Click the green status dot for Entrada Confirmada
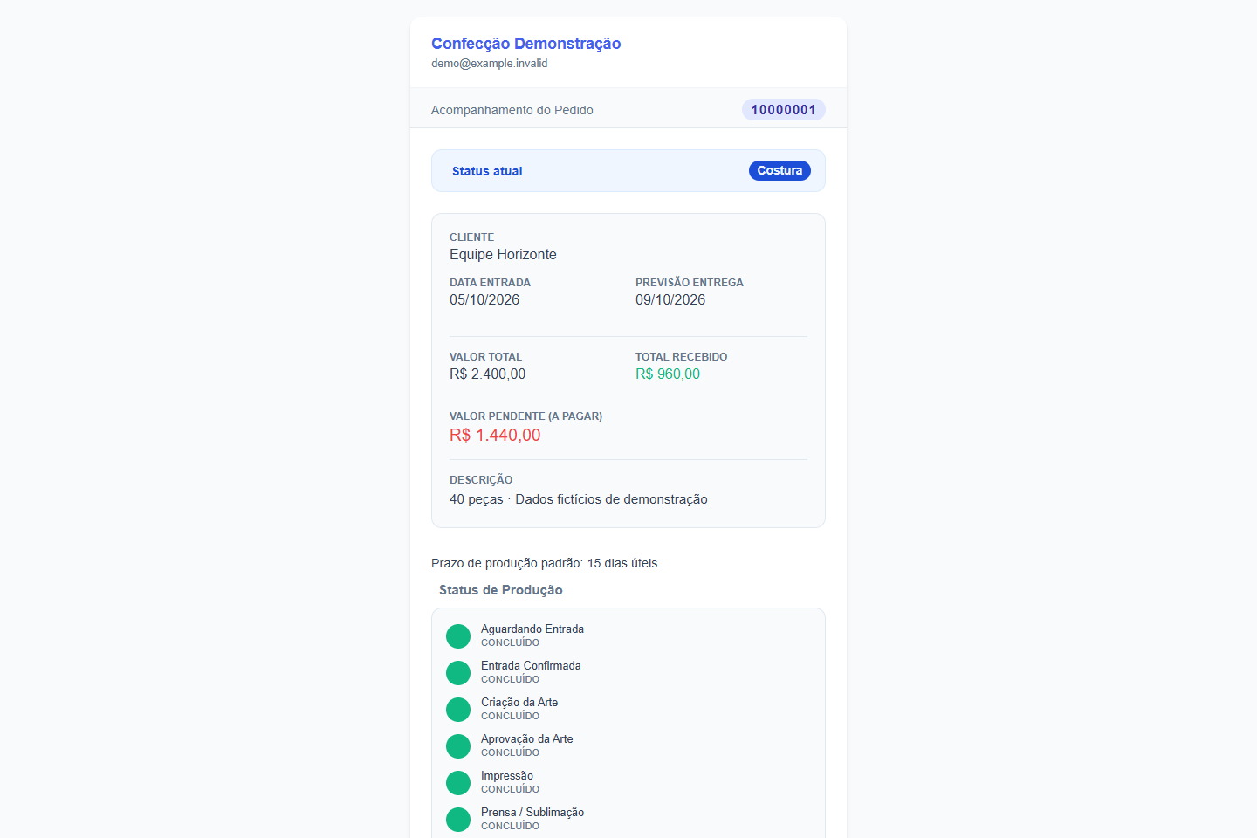This screenshot has width=1257, height=838. tap(458, 673)
